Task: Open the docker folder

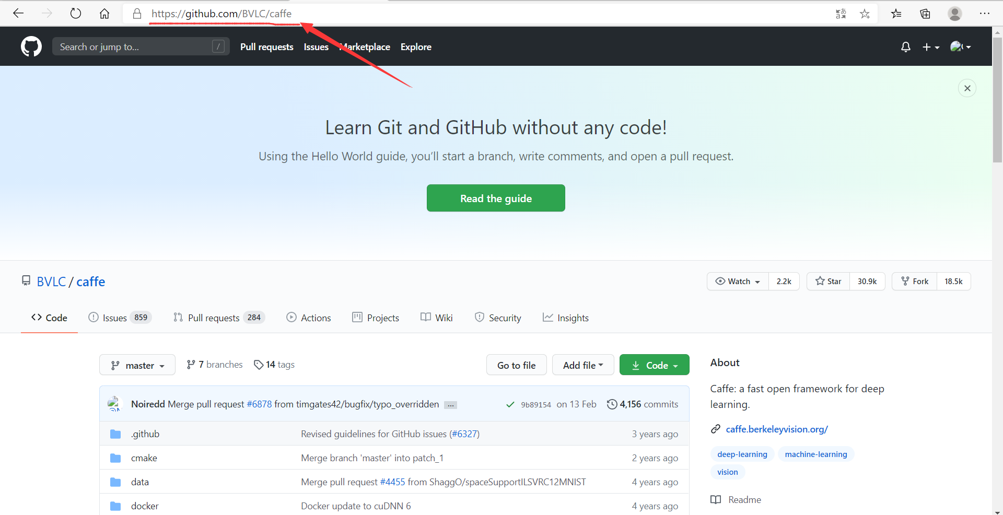Action: coord(145,506)
